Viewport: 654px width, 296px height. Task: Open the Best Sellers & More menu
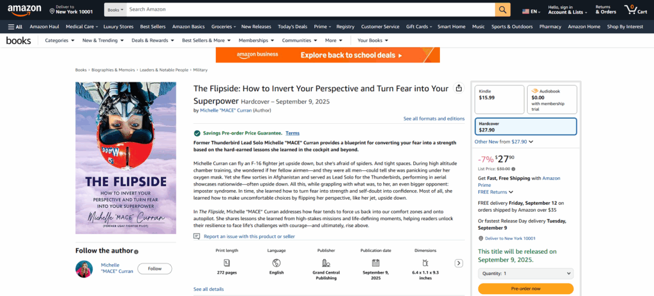(x=206, y=40)
